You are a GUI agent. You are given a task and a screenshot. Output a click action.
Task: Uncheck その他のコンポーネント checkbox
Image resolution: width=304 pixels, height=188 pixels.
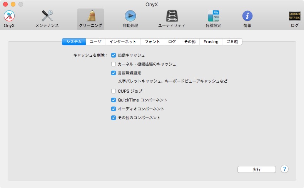(114, 118)
